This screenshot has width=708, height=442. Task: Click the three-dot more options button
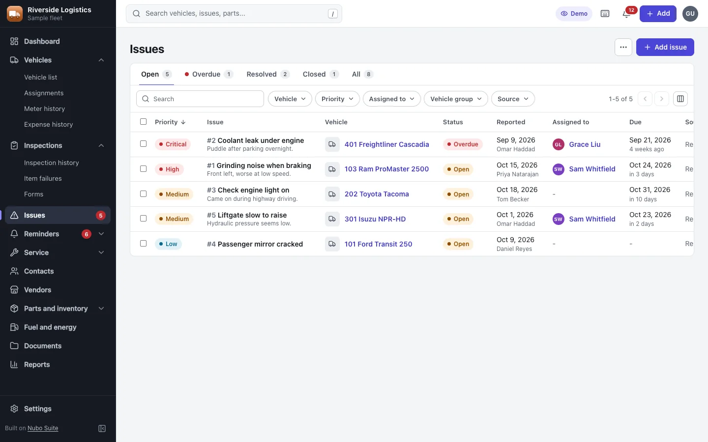[x=623, y=47]
